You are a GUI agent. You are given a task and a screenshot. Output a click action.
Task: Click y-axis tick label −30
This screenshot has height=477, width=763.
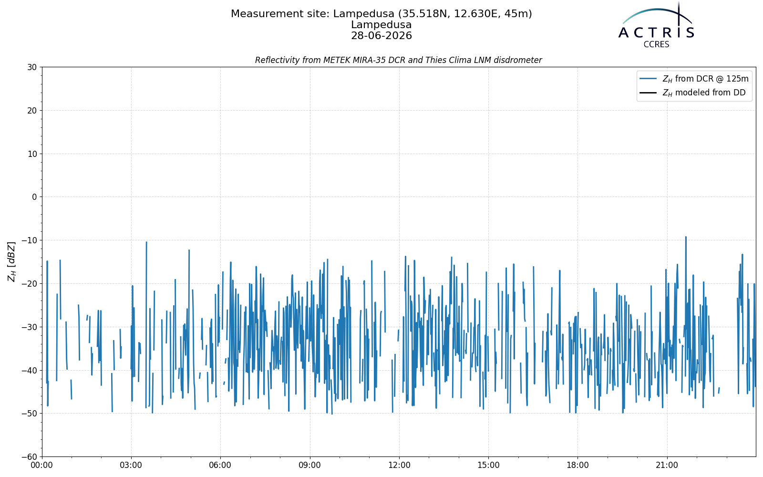pos(29,327)
